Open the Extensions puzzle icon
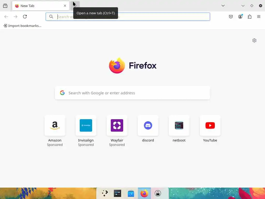The width and height of the screenshot is (265, 199). (250, 17)
